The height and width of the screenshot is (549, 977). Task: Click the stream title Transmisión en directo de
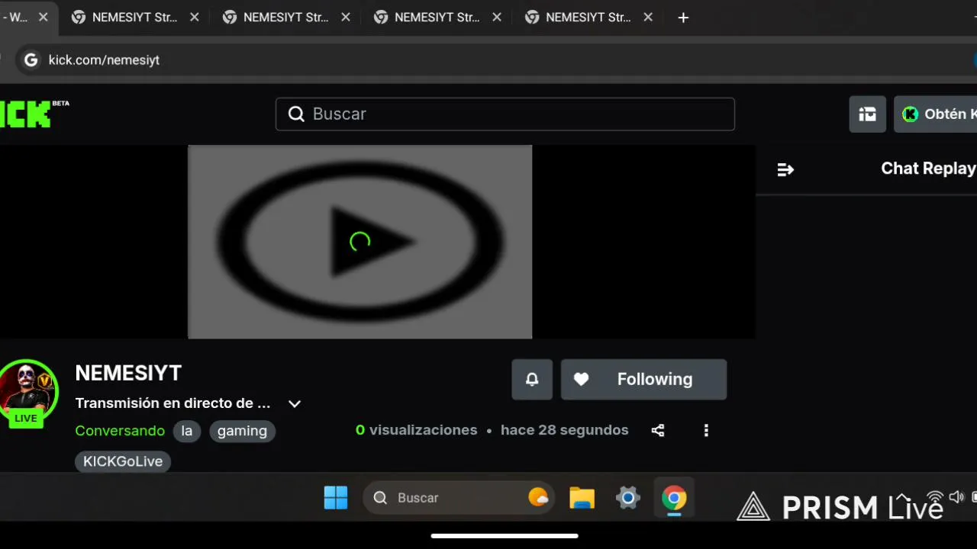(x=173, y=403)
